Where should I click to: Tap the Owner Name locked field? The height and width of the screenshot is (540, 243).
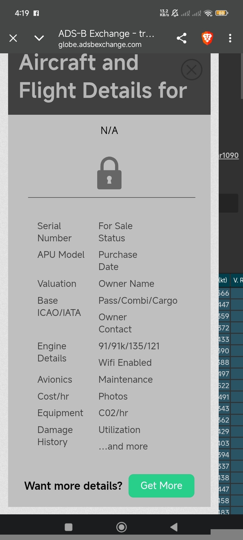coord(126,284)
